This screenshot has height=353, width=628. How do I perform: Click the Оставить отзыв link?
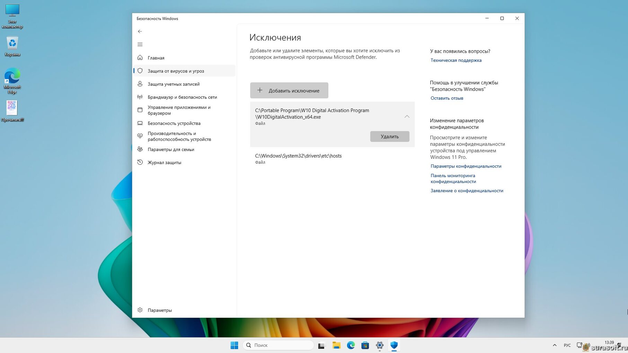point(447,98)
